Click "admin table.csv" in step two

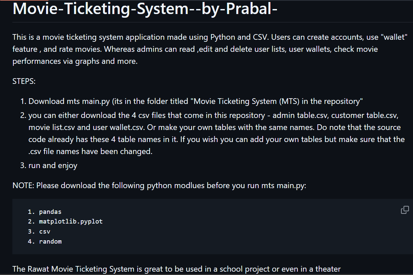pyautogui.click(x=300, y=115)
